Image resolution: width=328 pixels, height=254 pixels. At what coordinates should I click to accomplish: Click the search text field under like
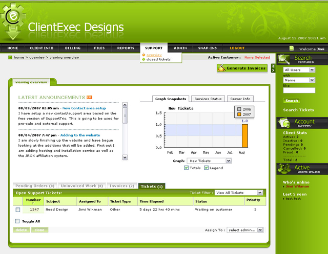(x=299, y=90)
